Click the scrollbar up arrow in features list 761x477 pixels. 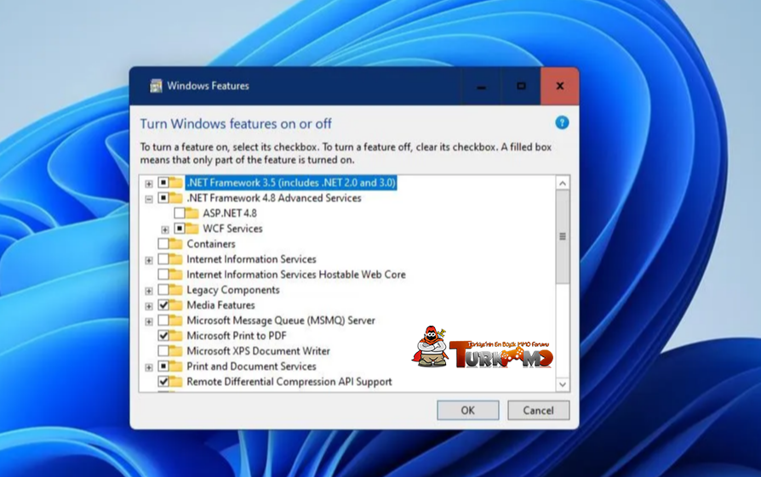[x=563, y=184]
